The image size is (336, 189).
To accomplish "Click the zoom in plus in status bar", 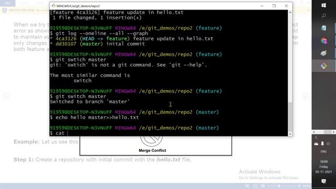I will point(299,186).
